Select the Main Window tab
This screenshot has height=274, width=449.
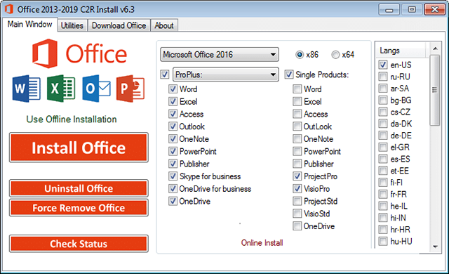point(29,25)
